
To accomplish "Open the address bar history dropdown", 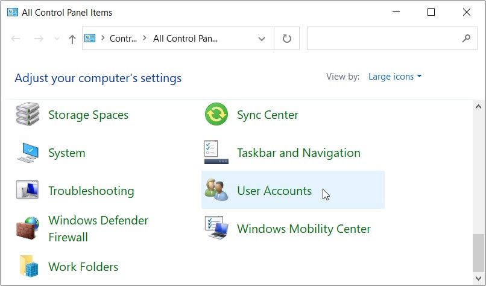I will click(262, 39).
